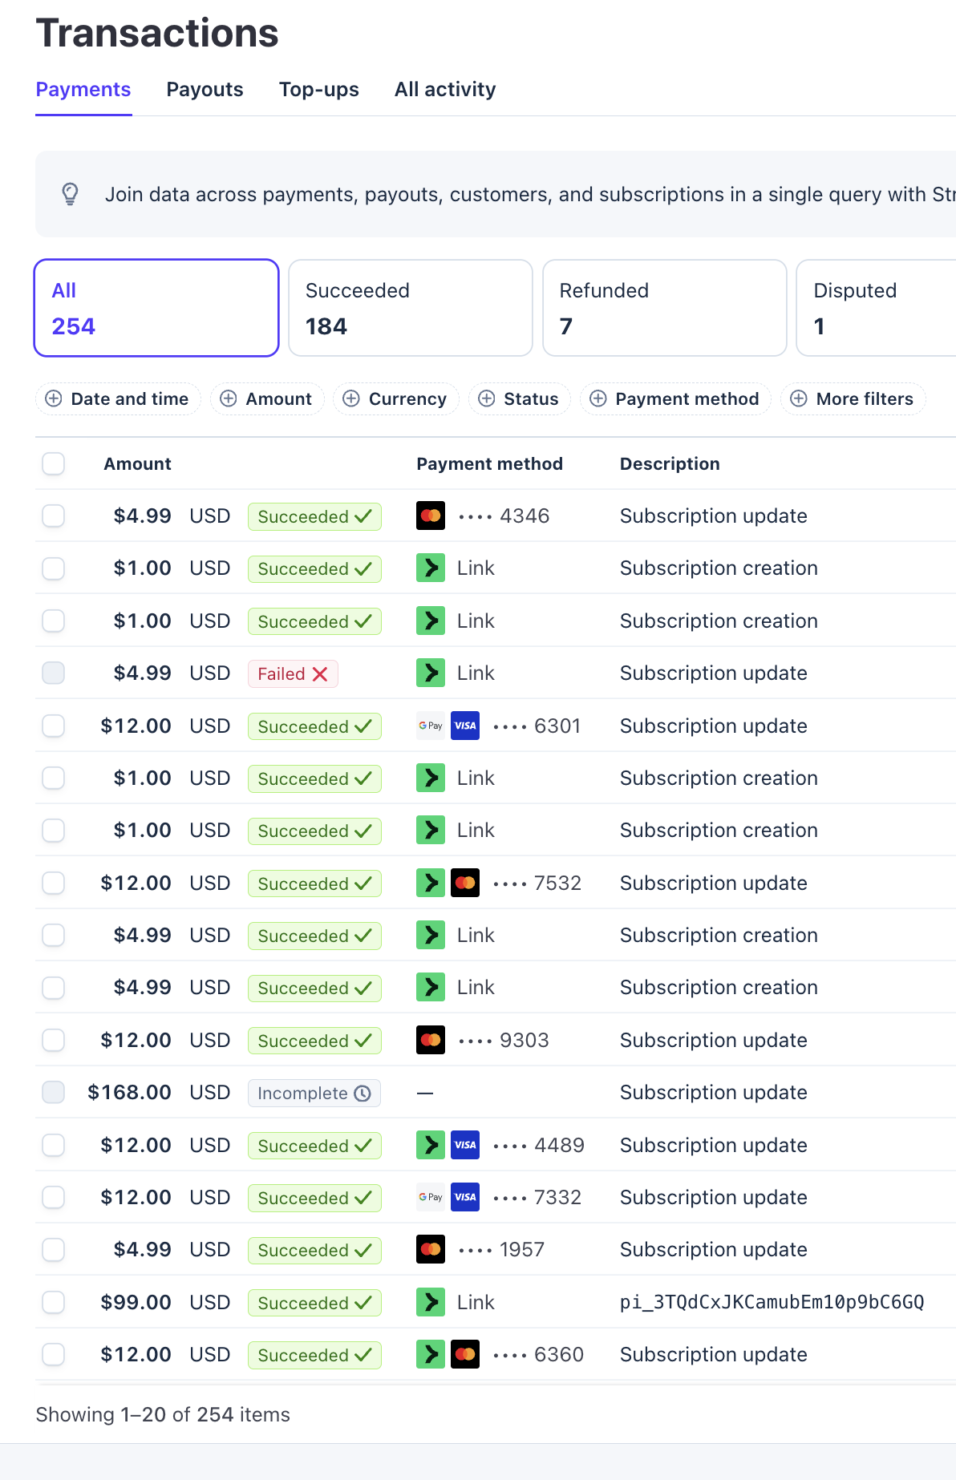This screenshot has height=1480, width=956.
Task: Open the payment pi_3TQdCxJKCamubEm10p9bC6GQ
Action: point(772,1302)
